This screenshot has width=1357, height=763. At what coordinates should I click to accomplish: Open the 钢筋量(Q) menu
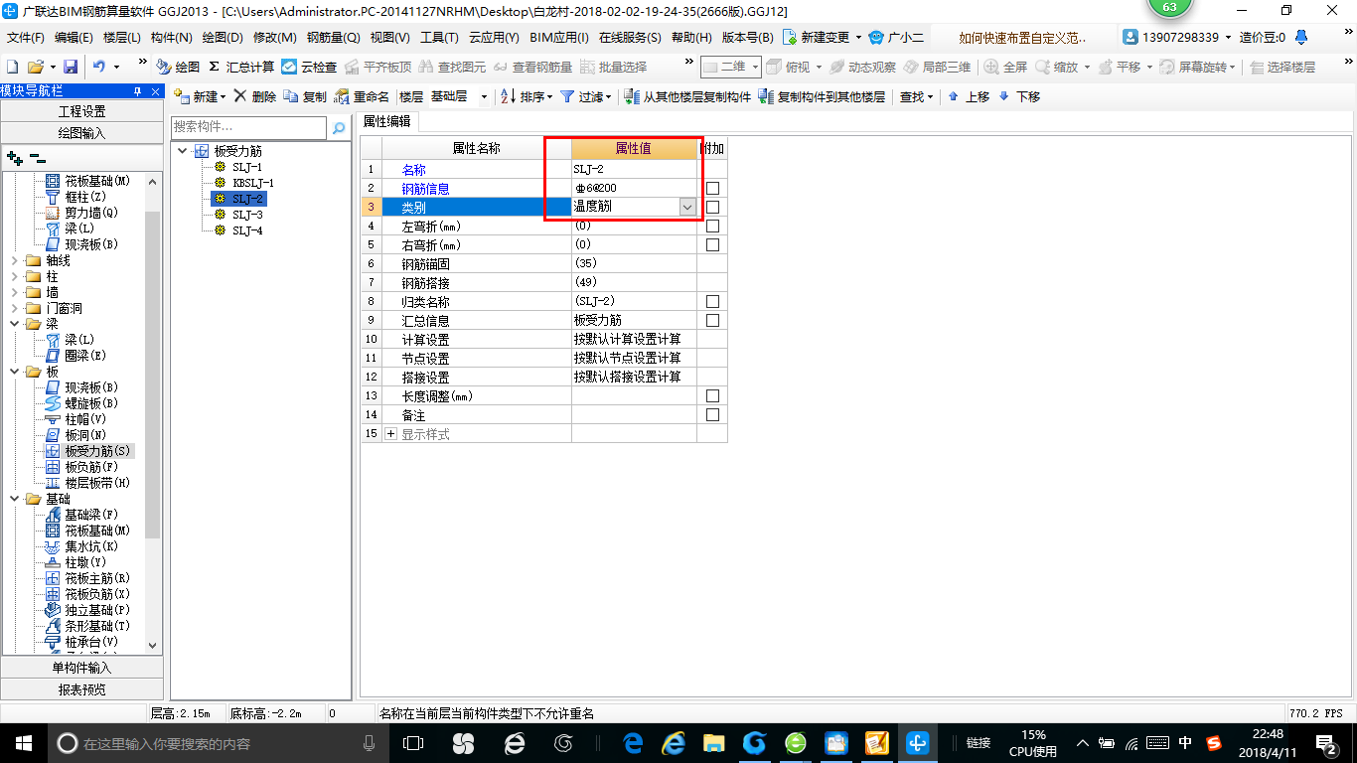pyautogui.click(x=333, y=38)
